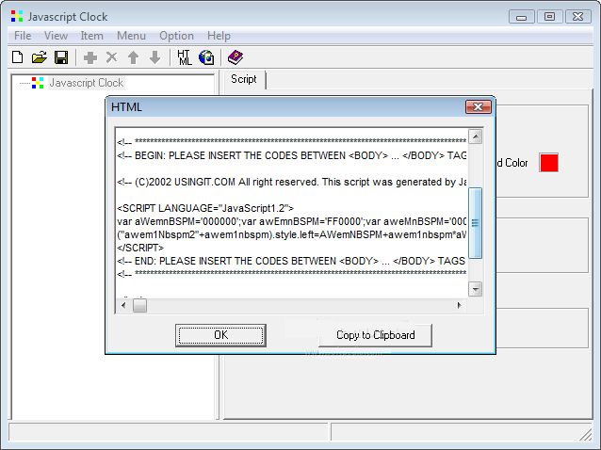This screenshot has height=450, width=601.
Task: Click the Delete item X icon
Action: (x=112, y=57)
